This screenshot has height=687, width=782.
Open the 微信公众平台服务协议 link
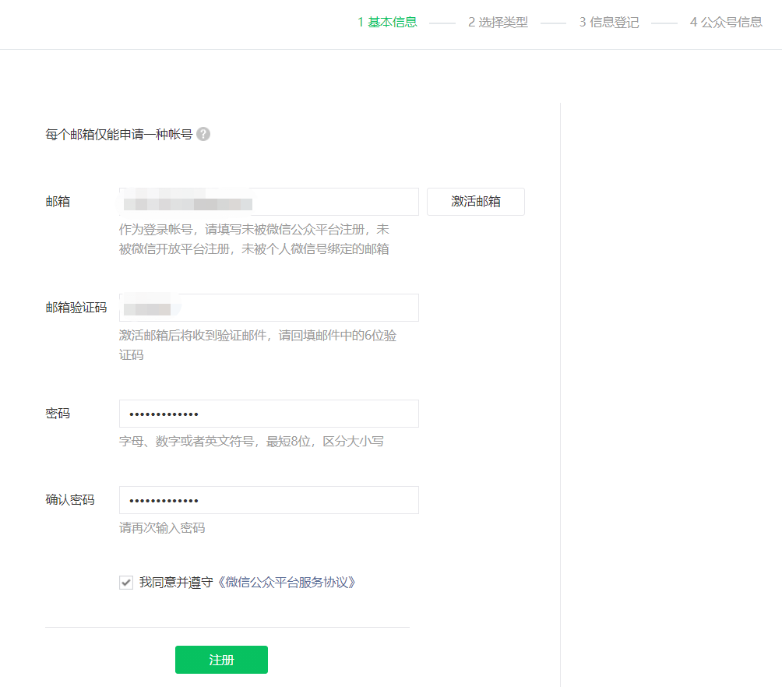pyautogui.click(x=287, y=582)
